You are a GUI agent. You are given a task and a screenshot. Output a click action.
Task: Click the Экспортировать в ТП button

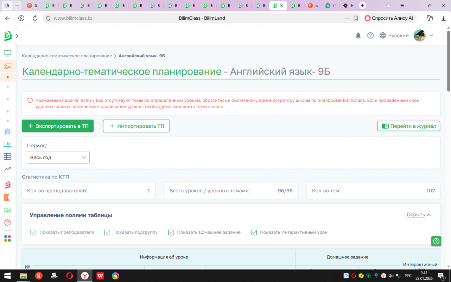pos(58,126)
